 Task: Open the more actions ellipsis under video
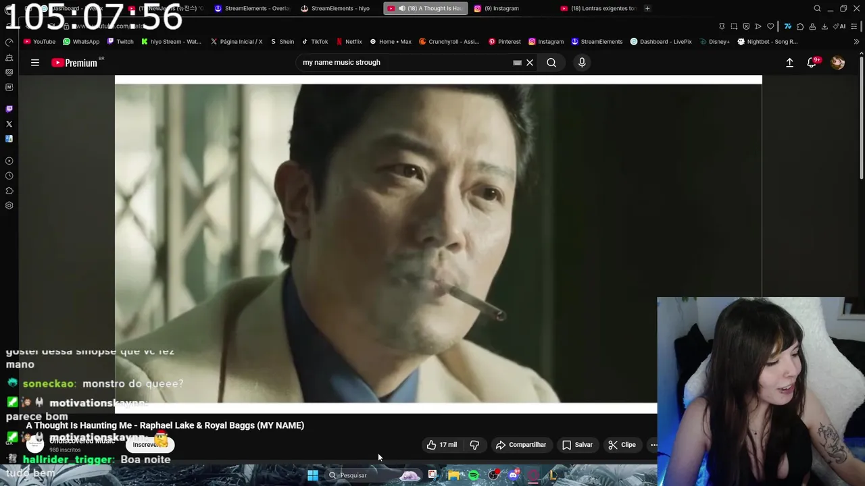[x=653, y=445]
